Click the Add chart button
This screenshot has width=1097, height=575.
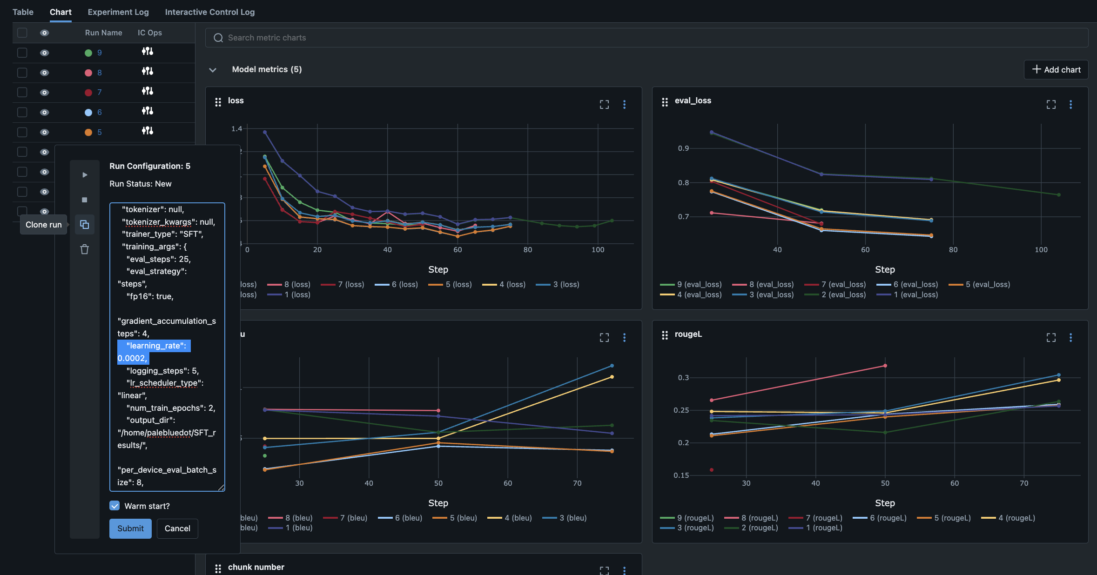[1056, 70]
